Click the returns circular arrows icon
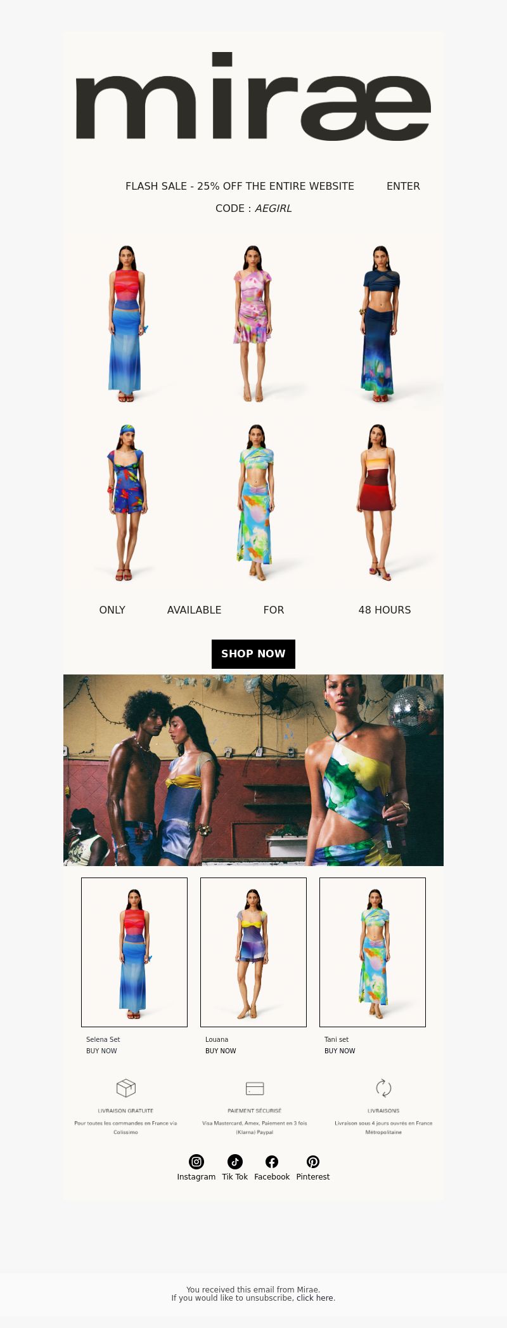 pos(383,1088)
